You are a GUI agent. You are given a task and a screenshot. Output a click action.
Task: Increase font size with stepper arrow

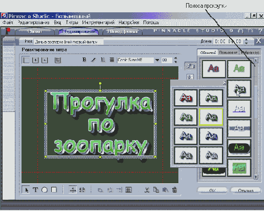pos(176,59)
